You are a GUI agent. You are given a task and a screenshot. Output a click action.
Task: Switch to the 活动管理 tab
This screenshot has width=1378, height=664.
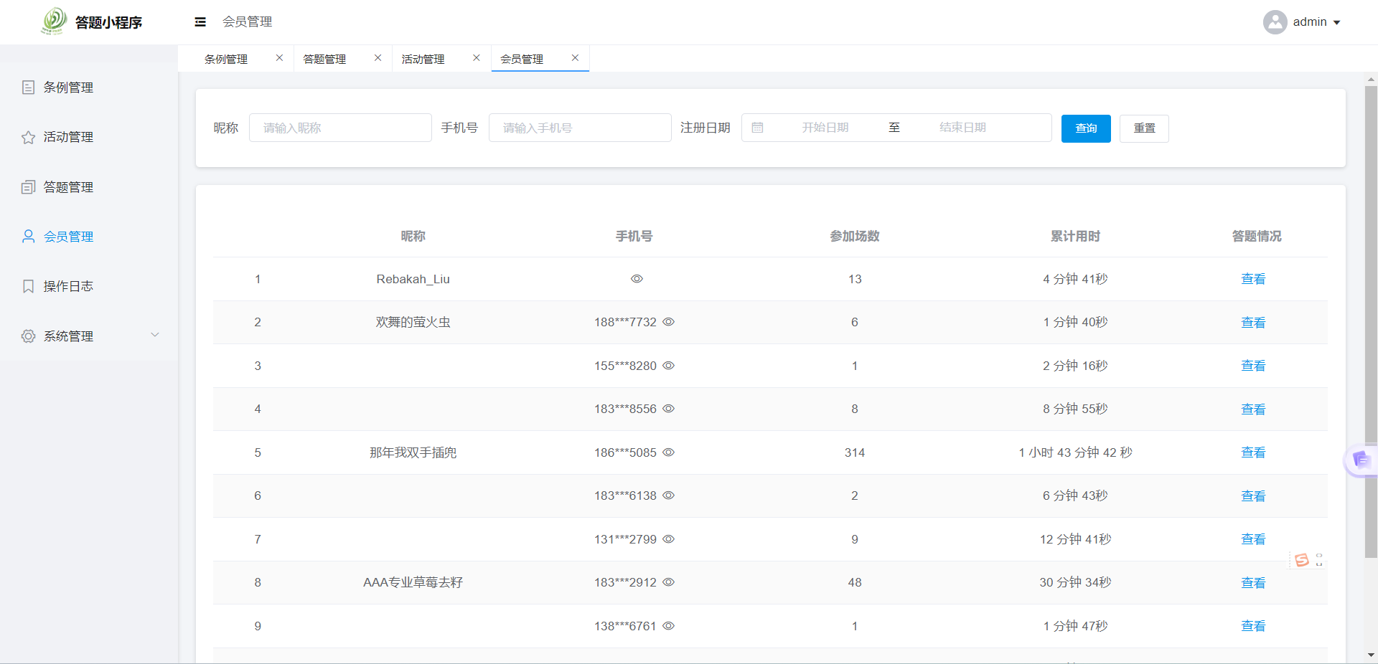423,59
